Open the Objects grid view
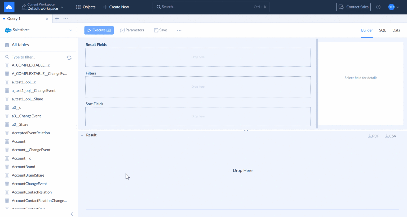 coord(86,7)
